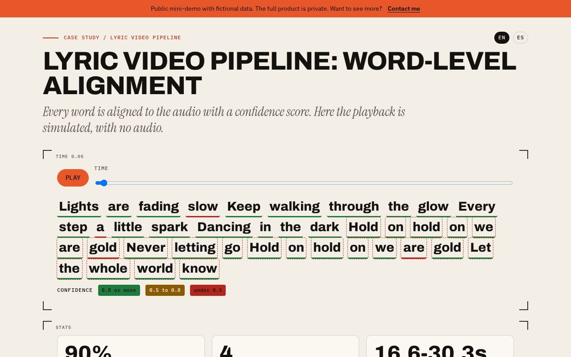Click the word 'Never'
Image resolution: width=571 pixels, height=357 pixels.
tap(146, 248)
